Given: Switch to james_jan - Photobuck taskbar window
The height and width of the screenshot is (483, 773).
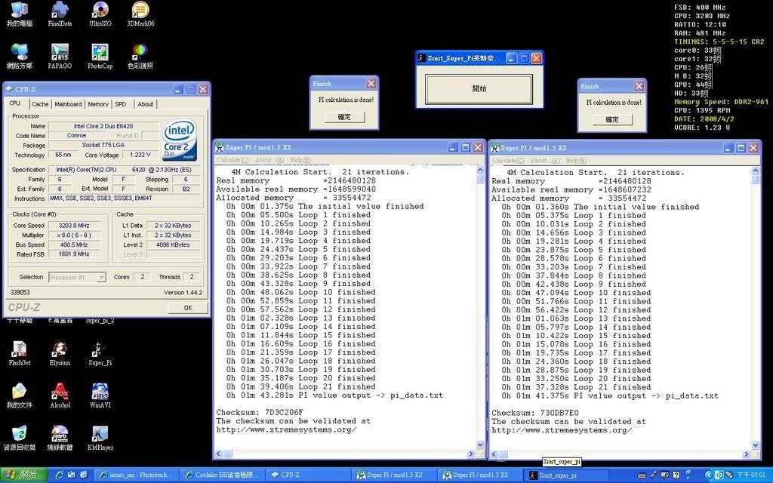Looking at the screenshot, I should pyautogui.click(x=136, y=475).
